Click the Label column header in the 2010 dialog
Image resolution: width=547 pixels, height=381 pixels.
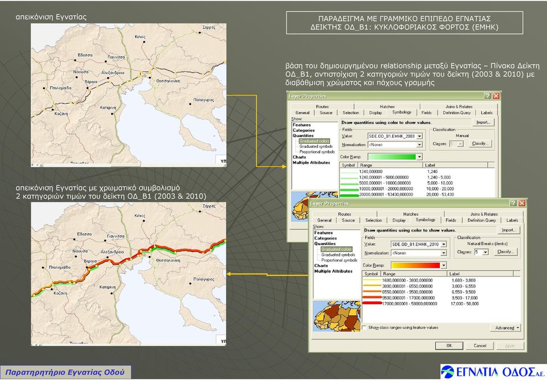(480, 274)
